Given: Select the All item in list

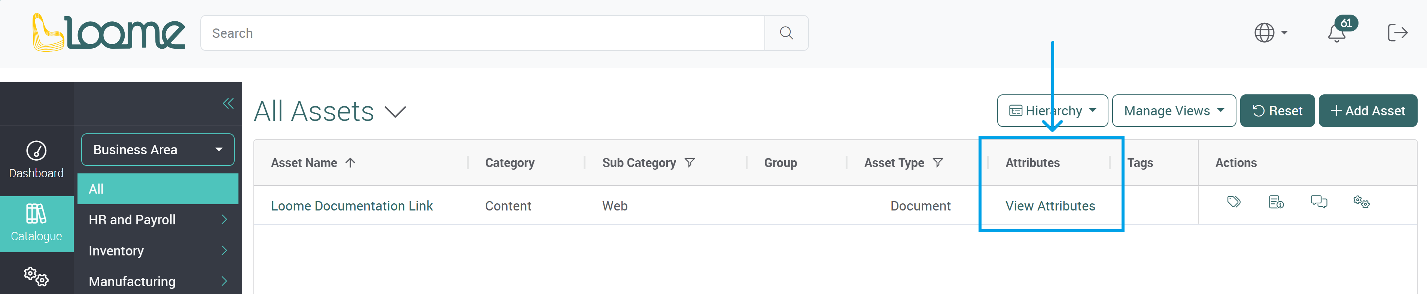Looking at the screenshot, I should pos(158,189).
